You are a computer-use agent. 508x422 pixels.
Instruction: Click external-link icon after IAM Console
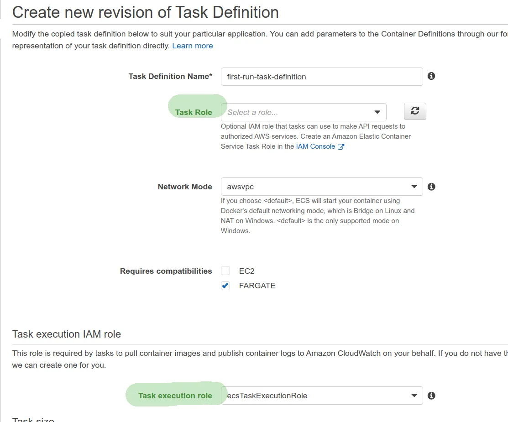[340, 147]
